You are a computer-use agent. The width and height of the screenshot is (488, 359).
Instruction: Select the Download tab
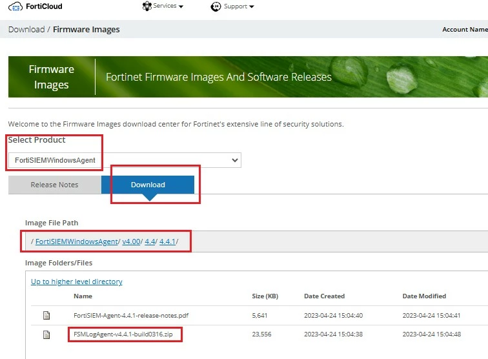pyautogui.click(x=148, y=185)
